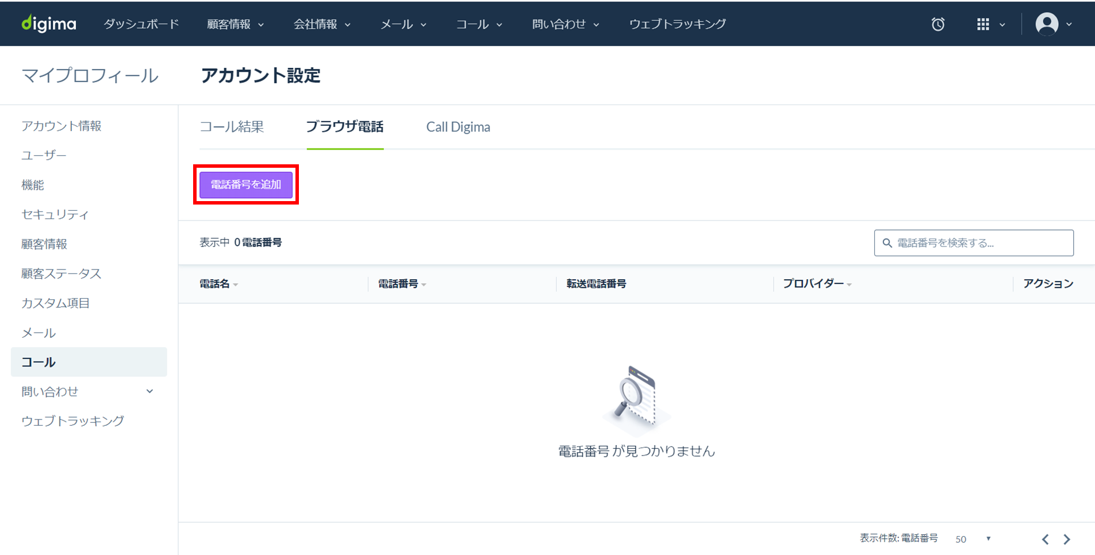Click the 表示件数: 電話番号 label
This screenshot has width=1095, height=555.
(899, 538)
